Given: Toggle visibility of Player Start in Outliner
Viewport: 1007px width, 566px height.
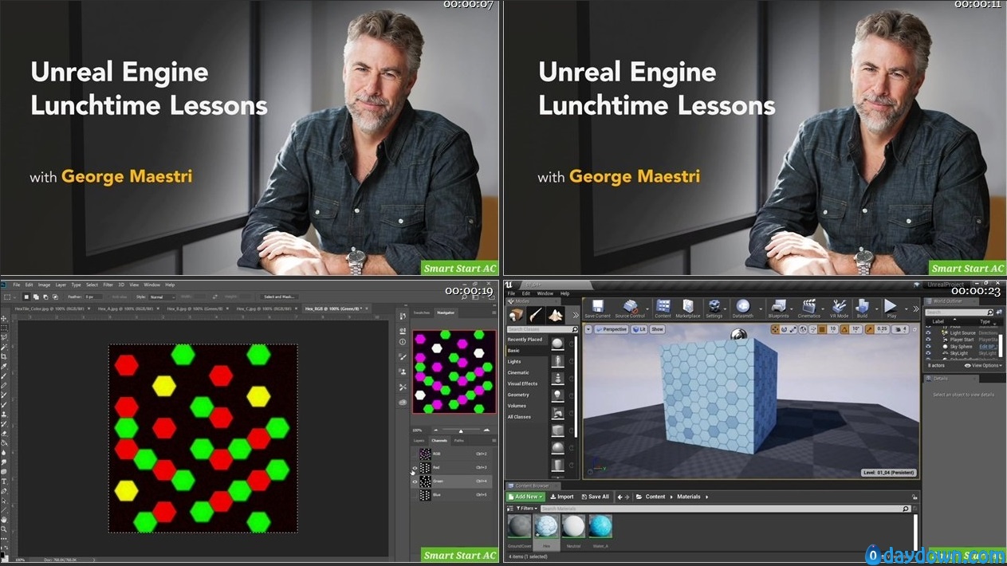Looking at the screenshot, I should tap(929, 340).
